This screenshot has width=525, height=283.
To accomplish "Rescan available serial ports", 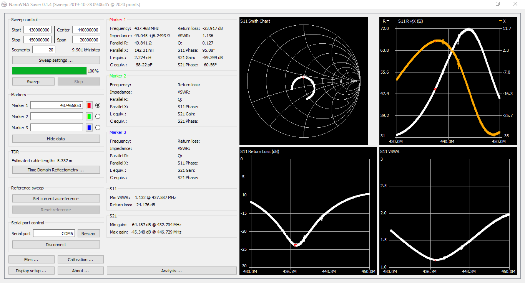I will 89,233.
